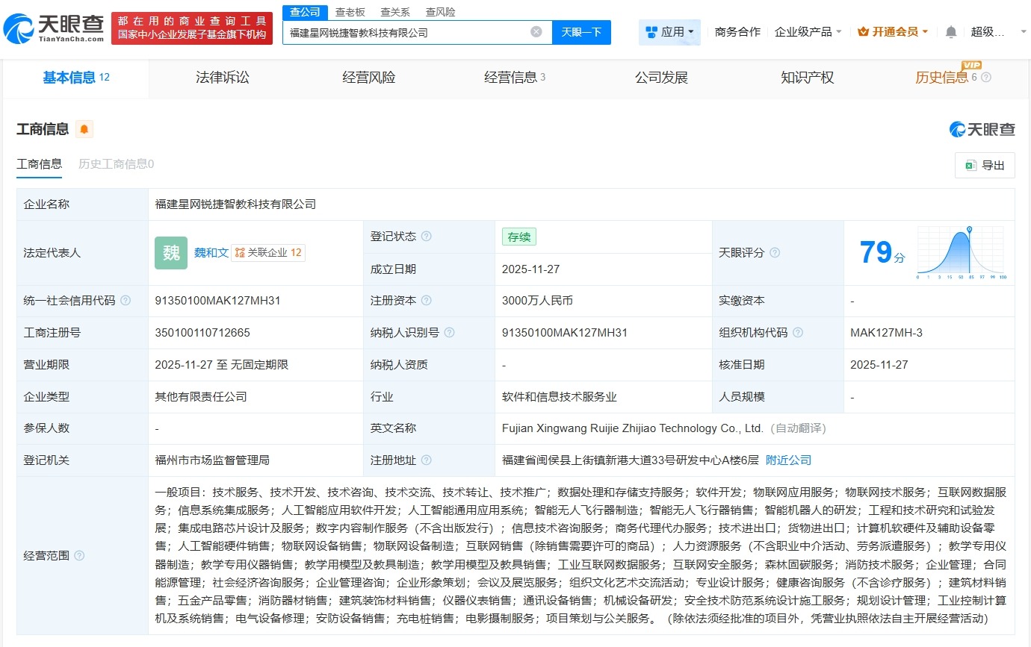Click the 天眼一下 search button
1031x647 pixels.
tap(582, 31)
